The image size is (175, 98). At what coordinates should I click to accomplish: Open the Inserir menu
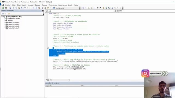coord(24,5)
